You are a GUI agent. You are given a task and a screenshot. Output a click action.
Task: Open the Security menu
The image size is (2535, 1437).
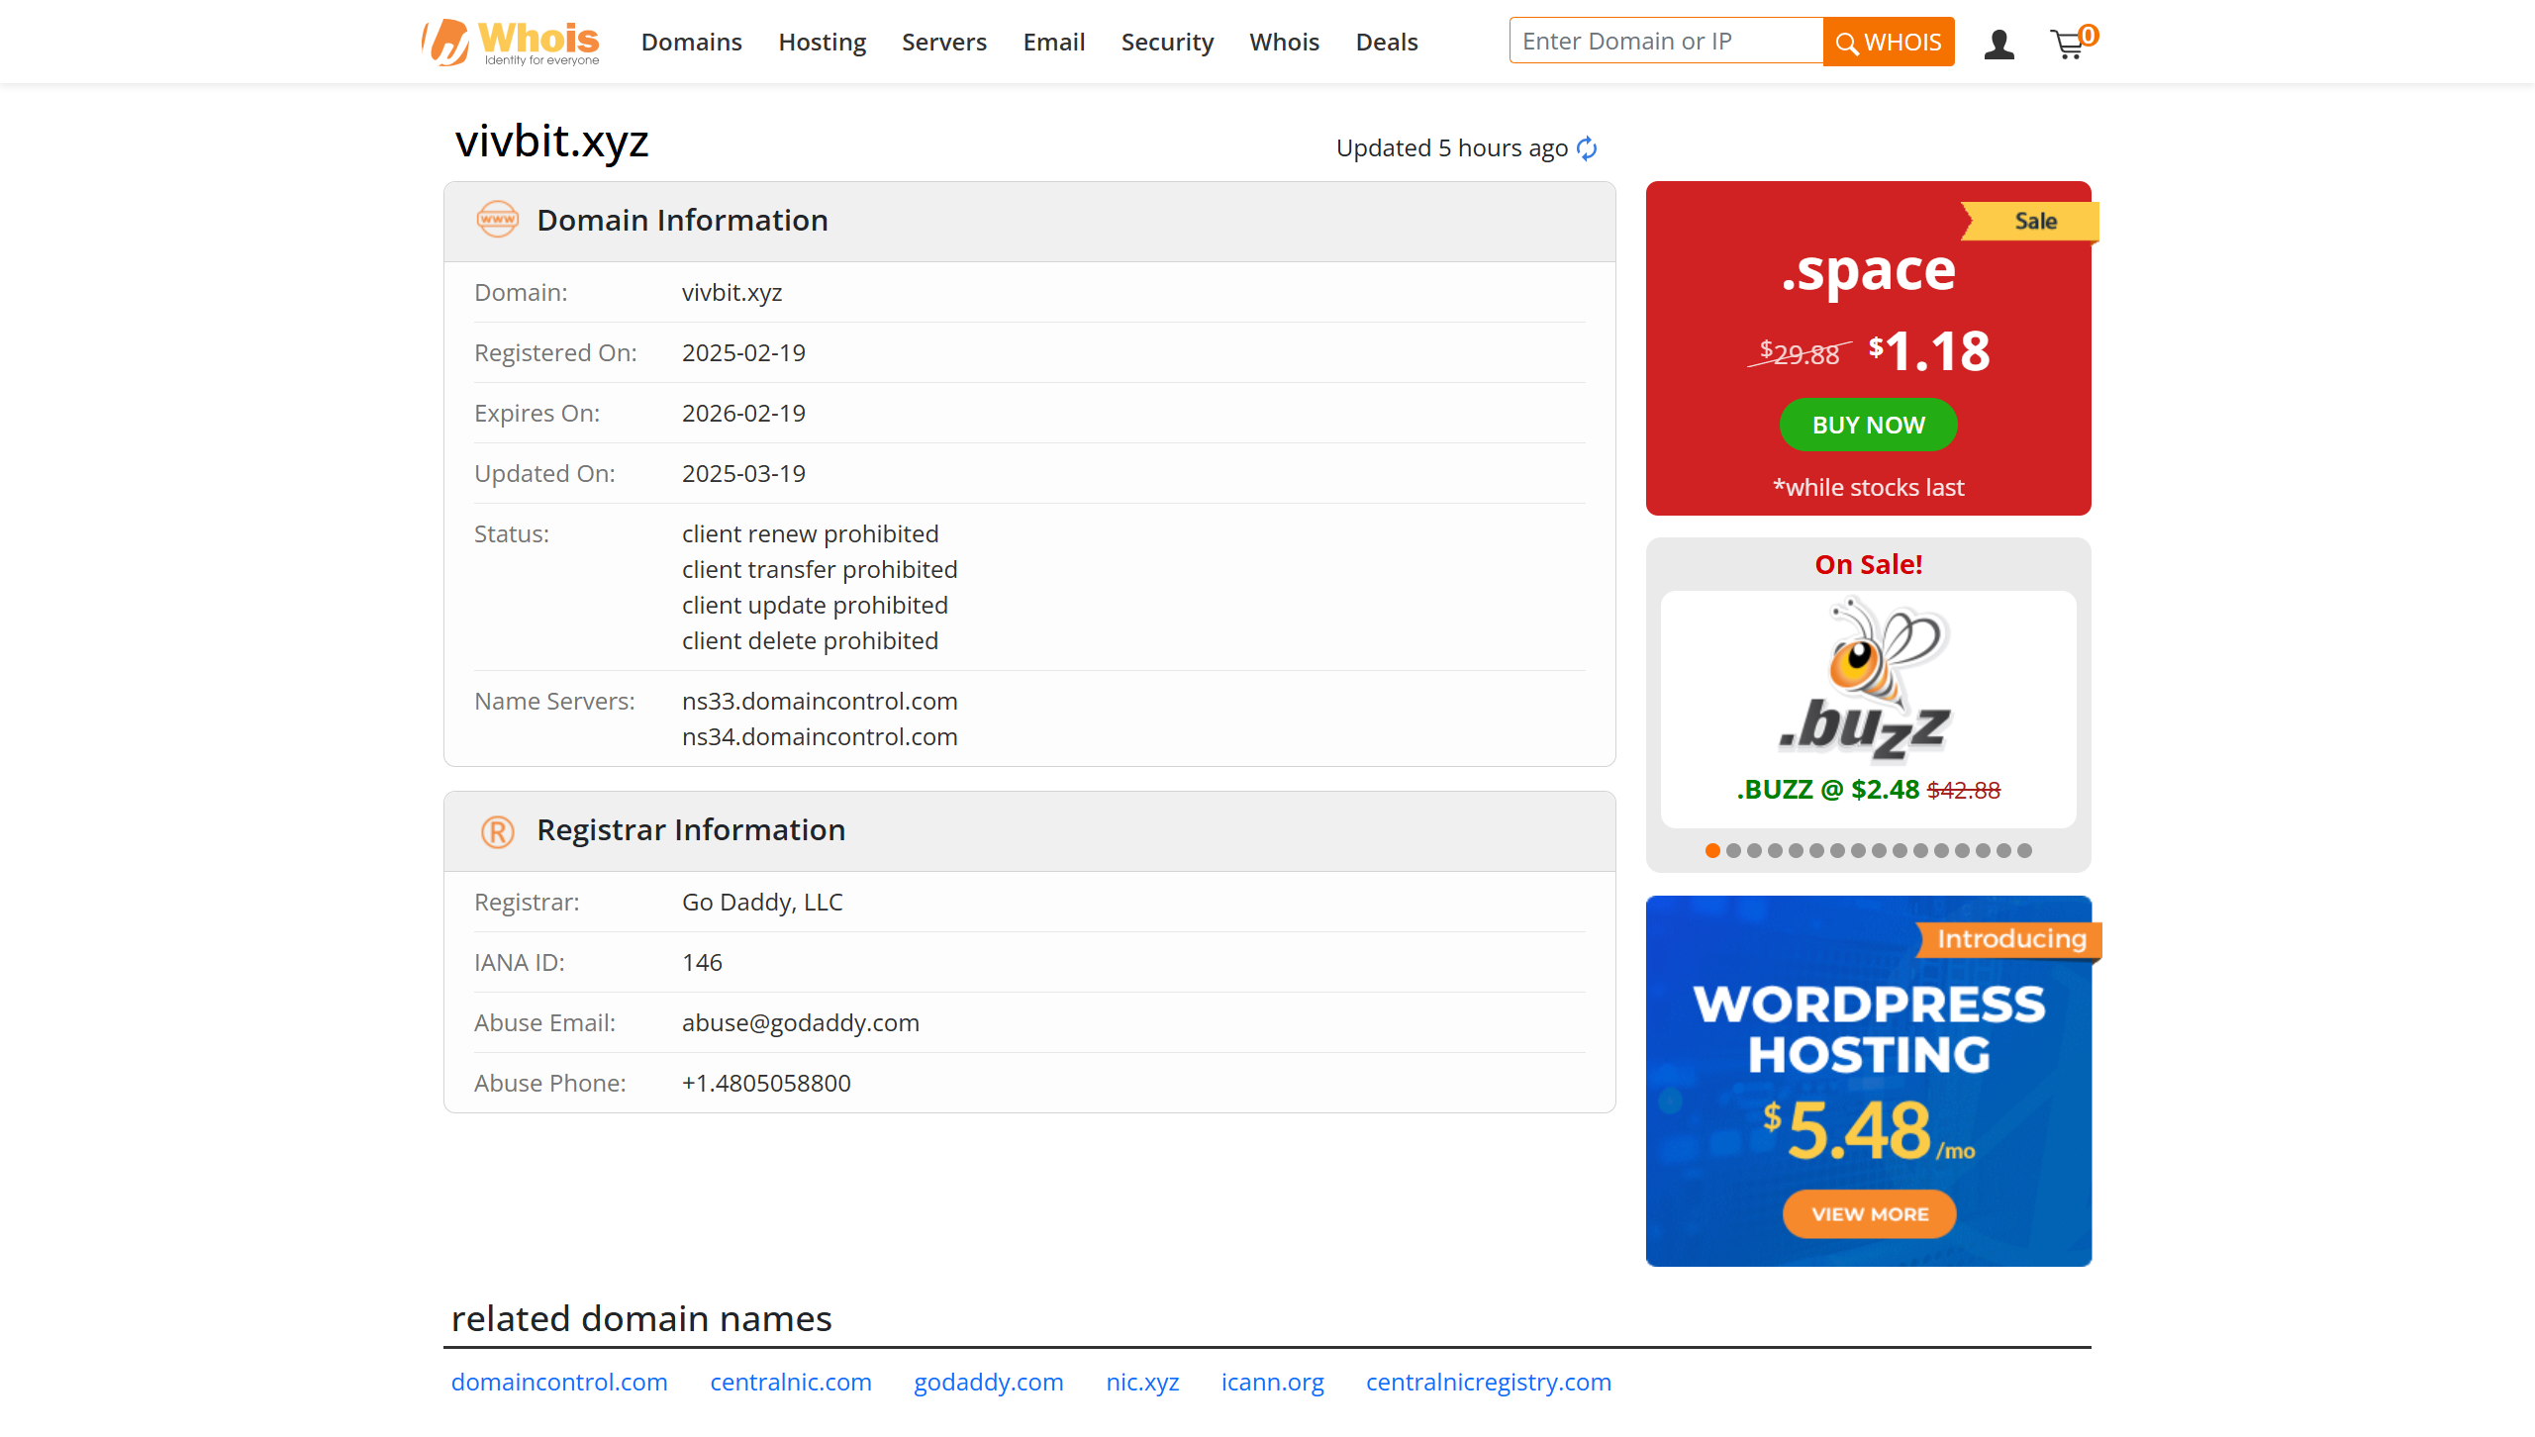(1167, 42)
